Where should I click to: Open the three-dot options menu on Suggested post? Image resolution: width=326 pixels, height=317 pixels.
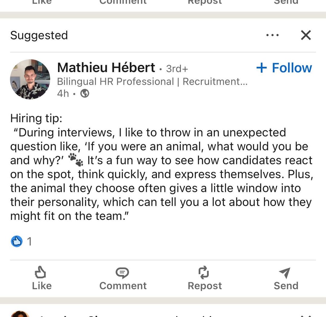273,35
